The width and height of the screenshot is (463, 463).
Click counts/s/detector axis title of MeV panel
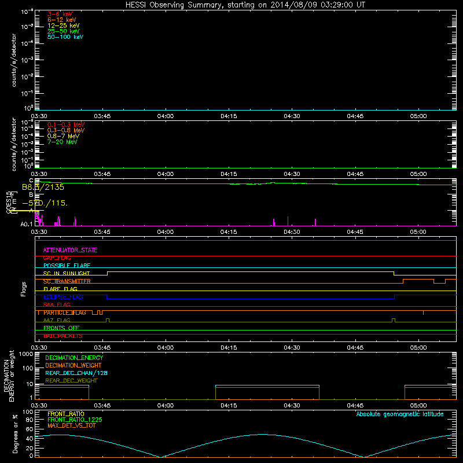coord(14,144)
